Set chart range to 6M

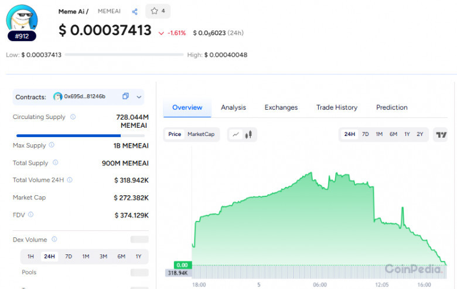[393, 134]
